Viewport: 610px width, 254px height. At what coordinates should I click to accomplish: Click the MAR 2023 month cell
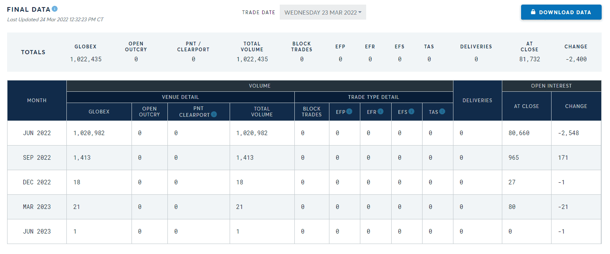pyautogui.click(x=37, y=207)
